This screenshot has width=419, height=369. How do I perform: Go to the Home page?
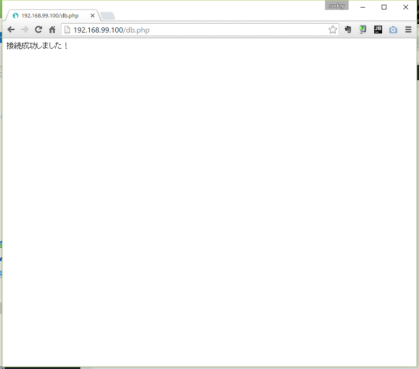point(52,30)
